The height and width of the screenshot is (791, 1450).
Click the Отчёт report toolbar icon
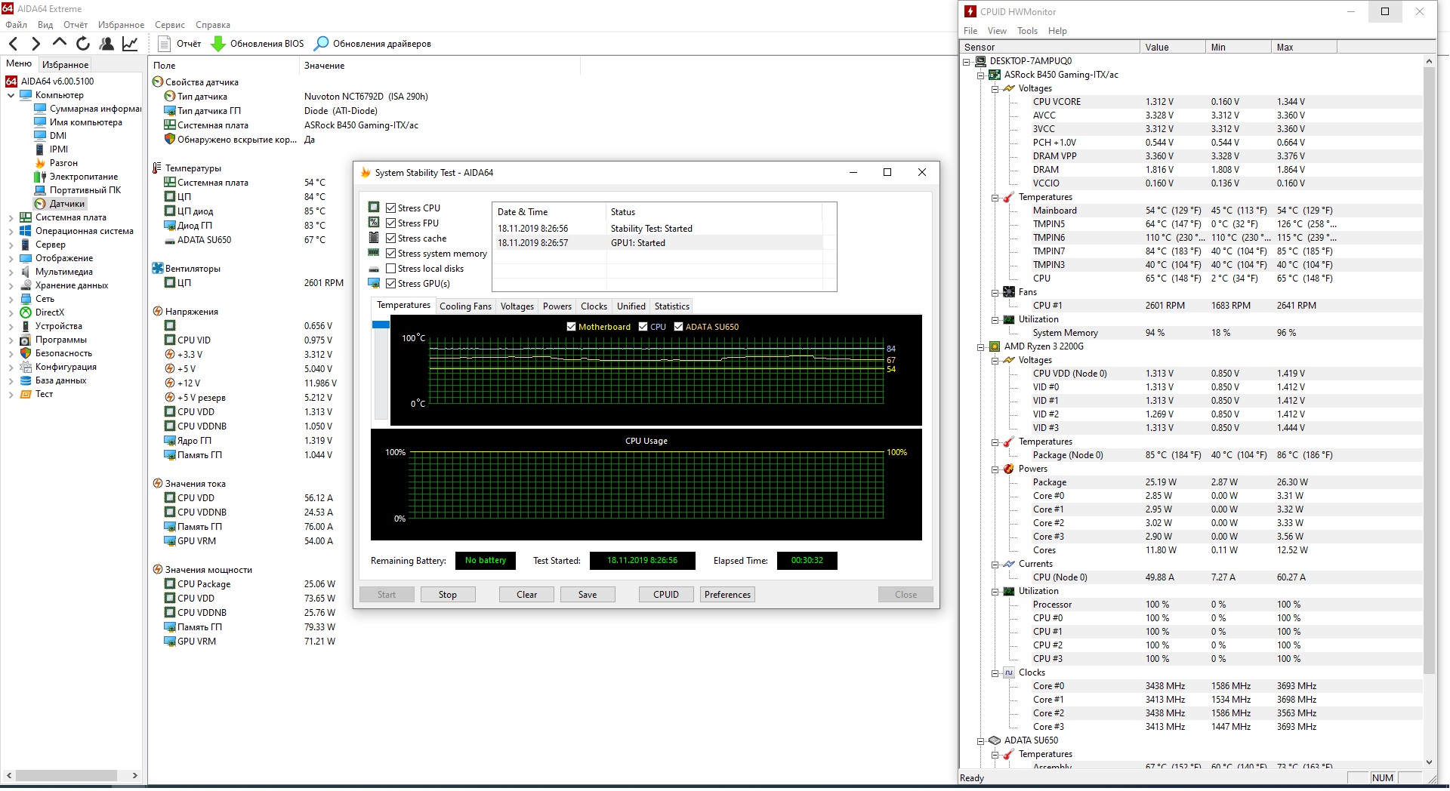coord(165,44)
